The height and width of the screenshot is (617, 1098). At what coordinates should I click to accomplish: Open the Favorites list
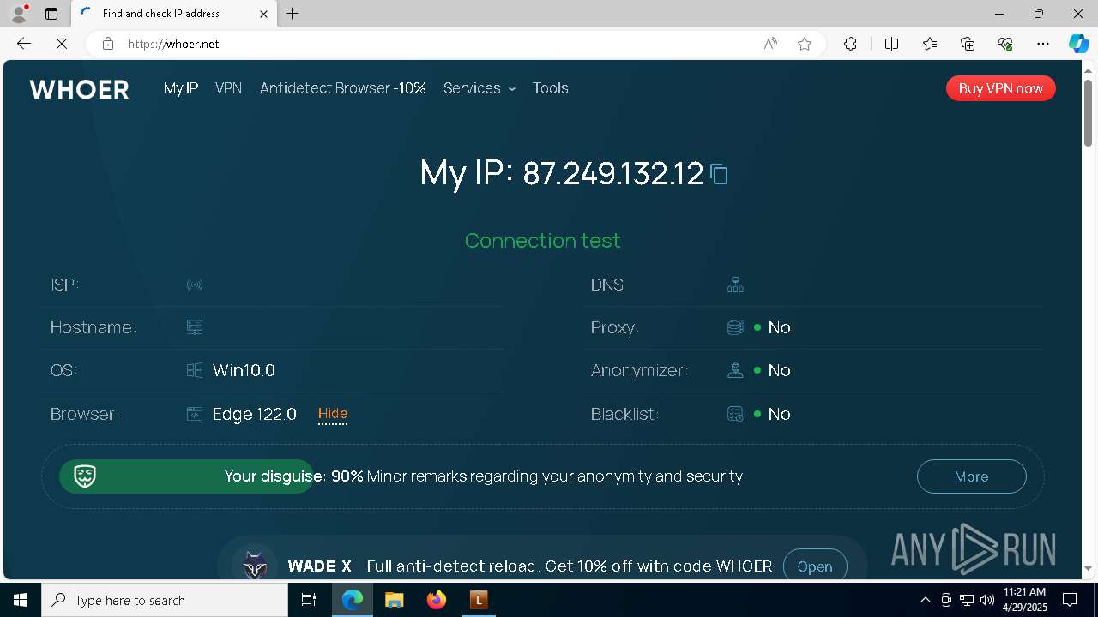click(930, 44)
